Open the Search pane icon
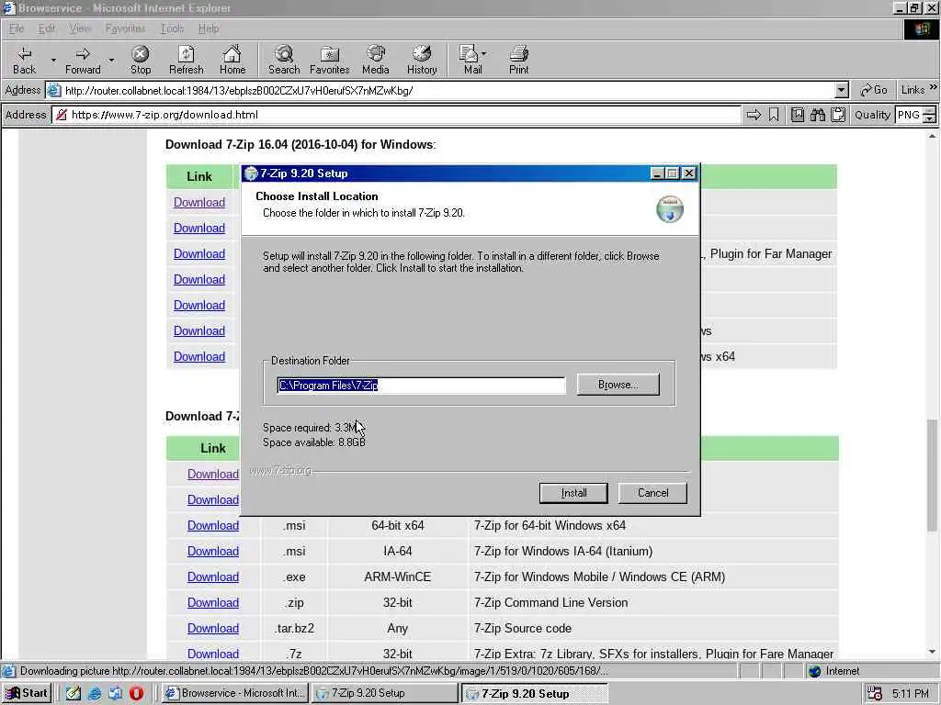941x705 pixels. coord(284,60)
